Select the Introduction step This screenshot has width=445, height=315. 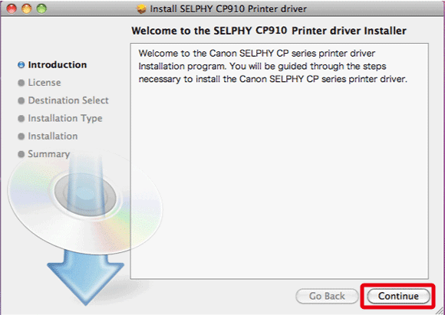(58, 65)
